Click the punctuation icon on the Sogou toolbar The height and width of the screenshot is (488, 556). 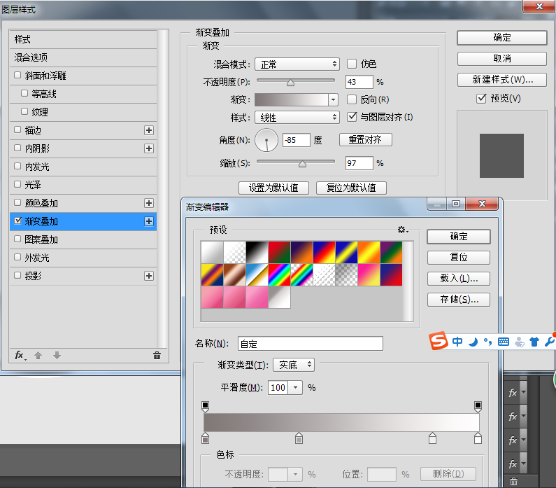488,342
